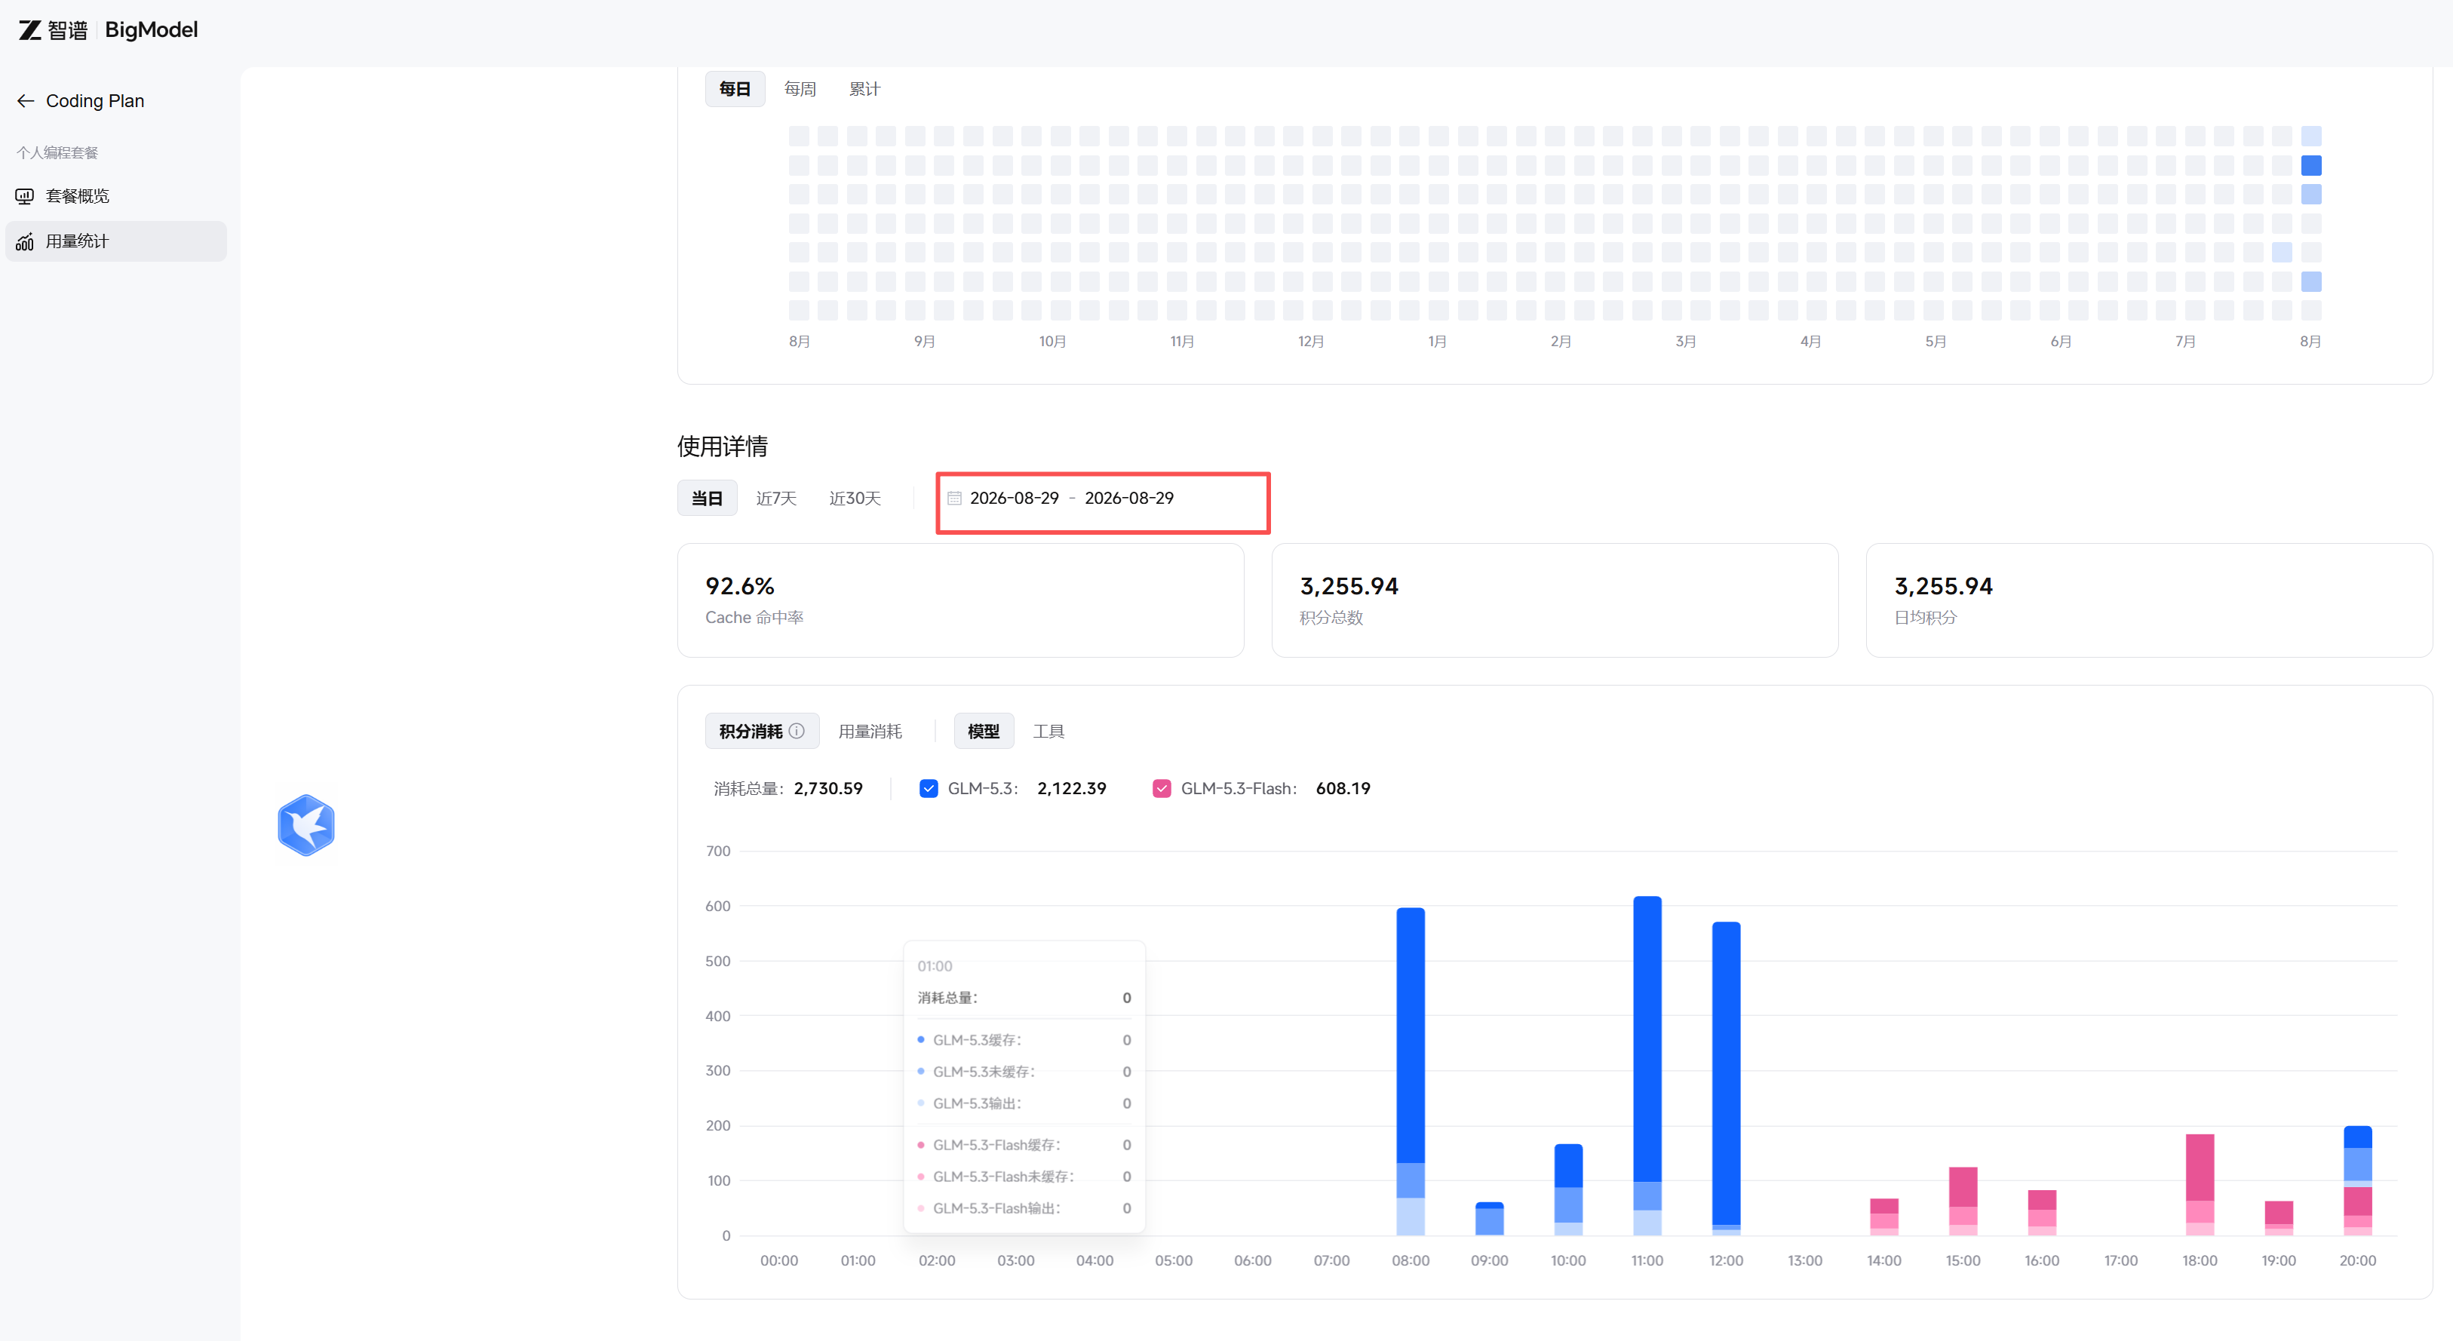Select the 用量统计 chart icon
2453x1341 pixels.
click(25, 242)
